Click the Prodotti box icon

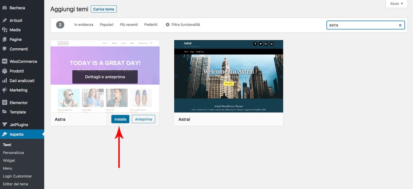click(4, 71)
